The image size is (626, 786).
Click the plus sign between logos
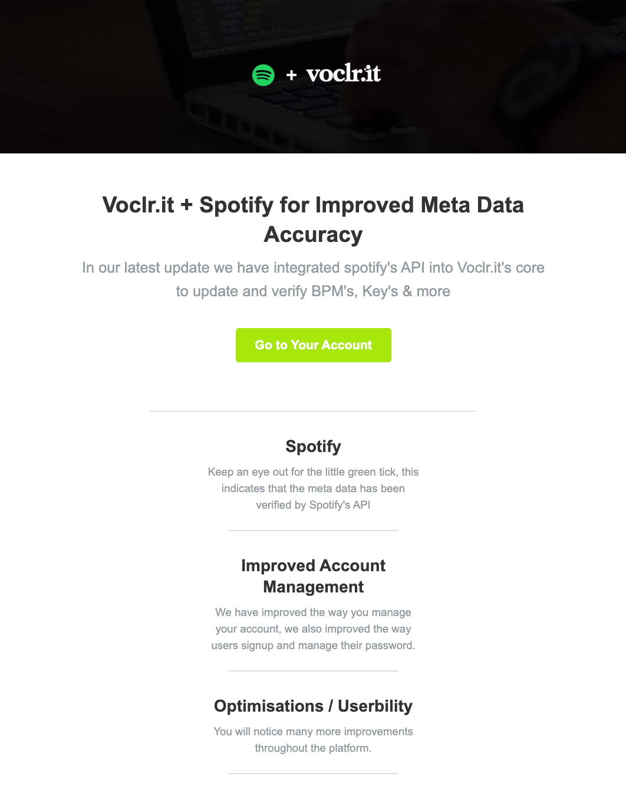[x=291, y=75]
